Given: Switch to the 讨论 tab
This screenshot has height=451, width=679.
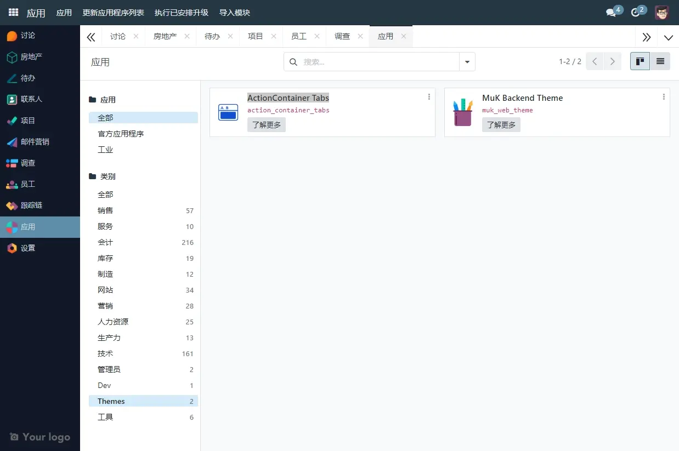Looking at the screenshot, I should coord(118,36).
